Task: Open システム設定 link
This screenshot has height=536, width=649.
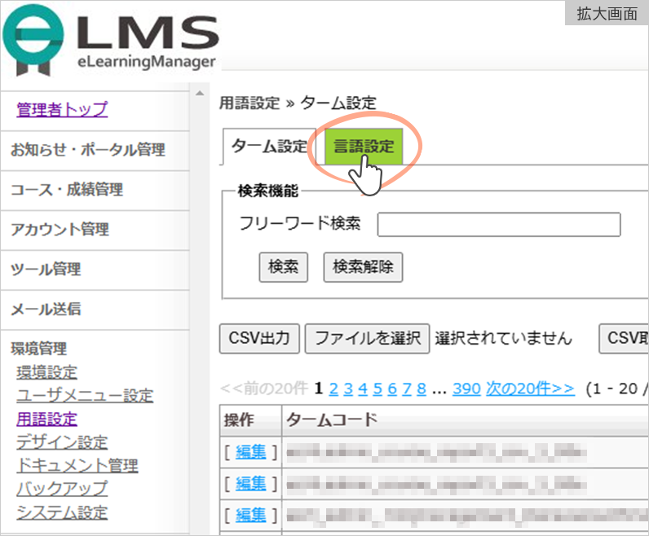Action: [x=62, y=512]
